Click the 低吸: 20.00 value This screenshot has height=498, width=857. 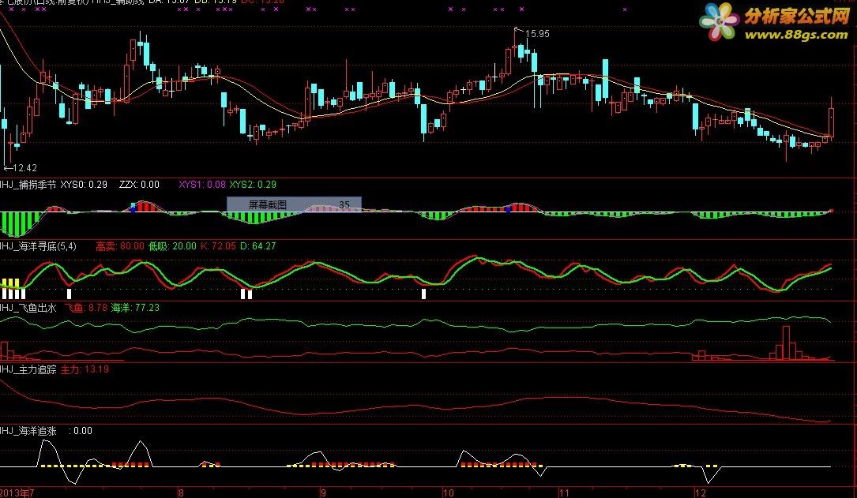tap(172, 246)
